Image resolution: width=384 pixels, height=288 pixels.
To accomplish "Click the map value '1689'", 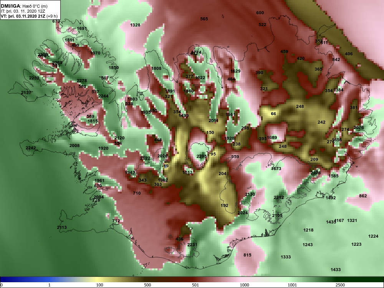I will coord(272,137).
